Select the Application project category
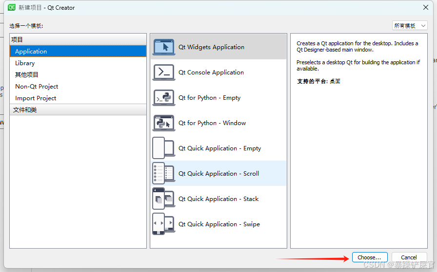437x272 pixels. pyautogui.click(x=78, y=52)
